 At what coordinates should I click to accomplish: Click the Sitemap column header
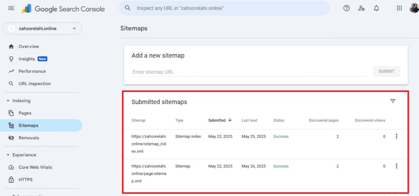point(138,121)
